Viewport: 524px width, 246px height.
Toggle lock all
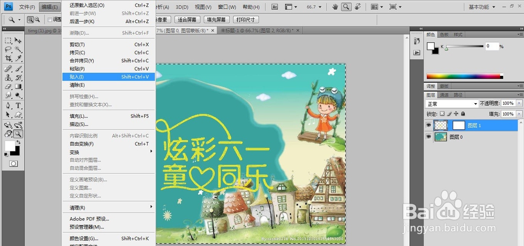click(463, 114)
